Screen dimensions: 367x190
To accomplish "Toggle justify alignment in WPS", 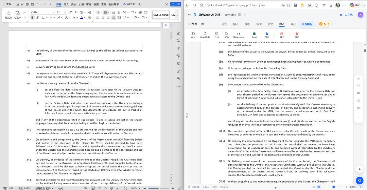I will coord(113,18).
